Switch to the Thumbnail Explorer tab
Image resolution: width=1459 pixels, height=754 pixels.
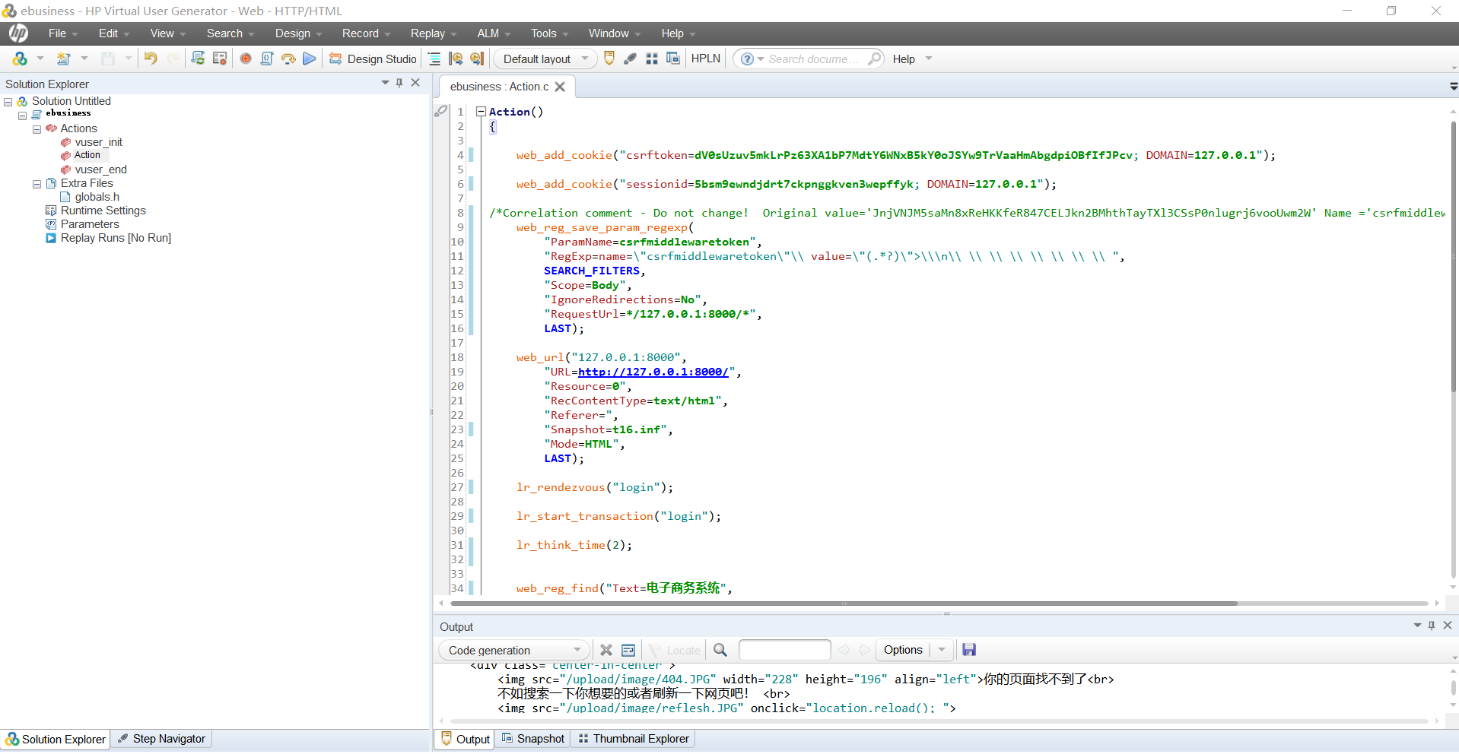tap(634, 739)
